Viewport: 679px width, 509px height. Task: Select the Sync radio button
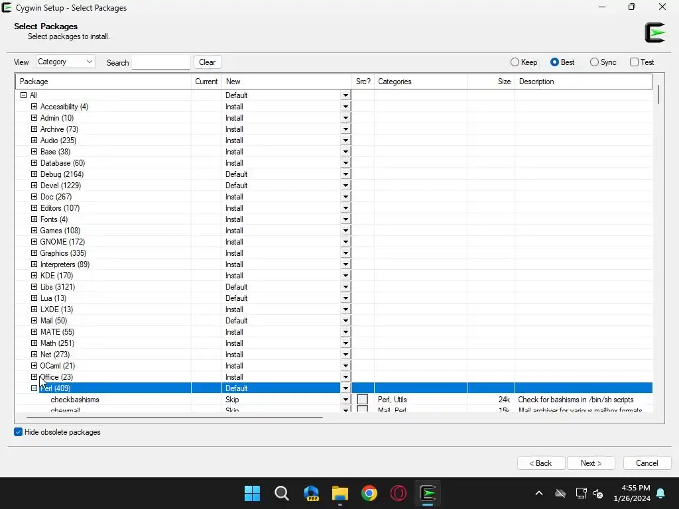click(x=594, y=62)
